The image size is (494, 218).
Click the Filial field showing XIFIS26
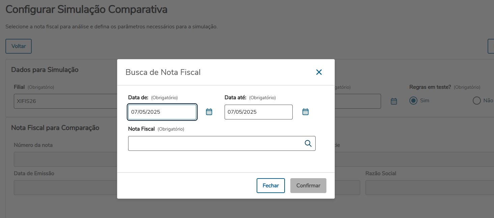pyautogui.click(x=64, y=101)
